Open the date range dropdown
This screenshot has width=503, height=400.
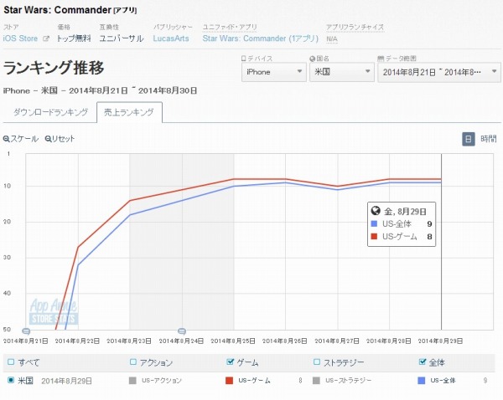tap(439, 72)
